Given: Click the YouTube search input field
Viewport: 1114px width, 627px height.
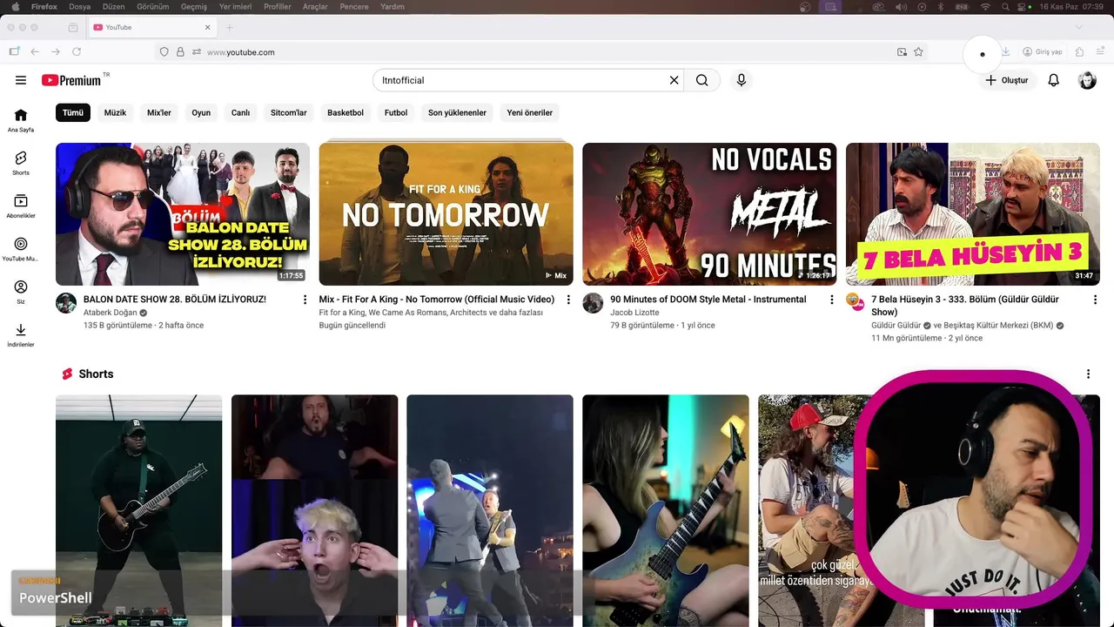Looking at the screenshot, I should coord(522,80).
